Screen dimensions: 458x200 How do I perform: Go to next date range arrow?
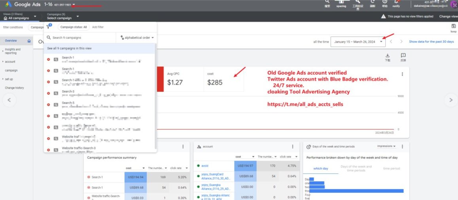pos(401,42)
